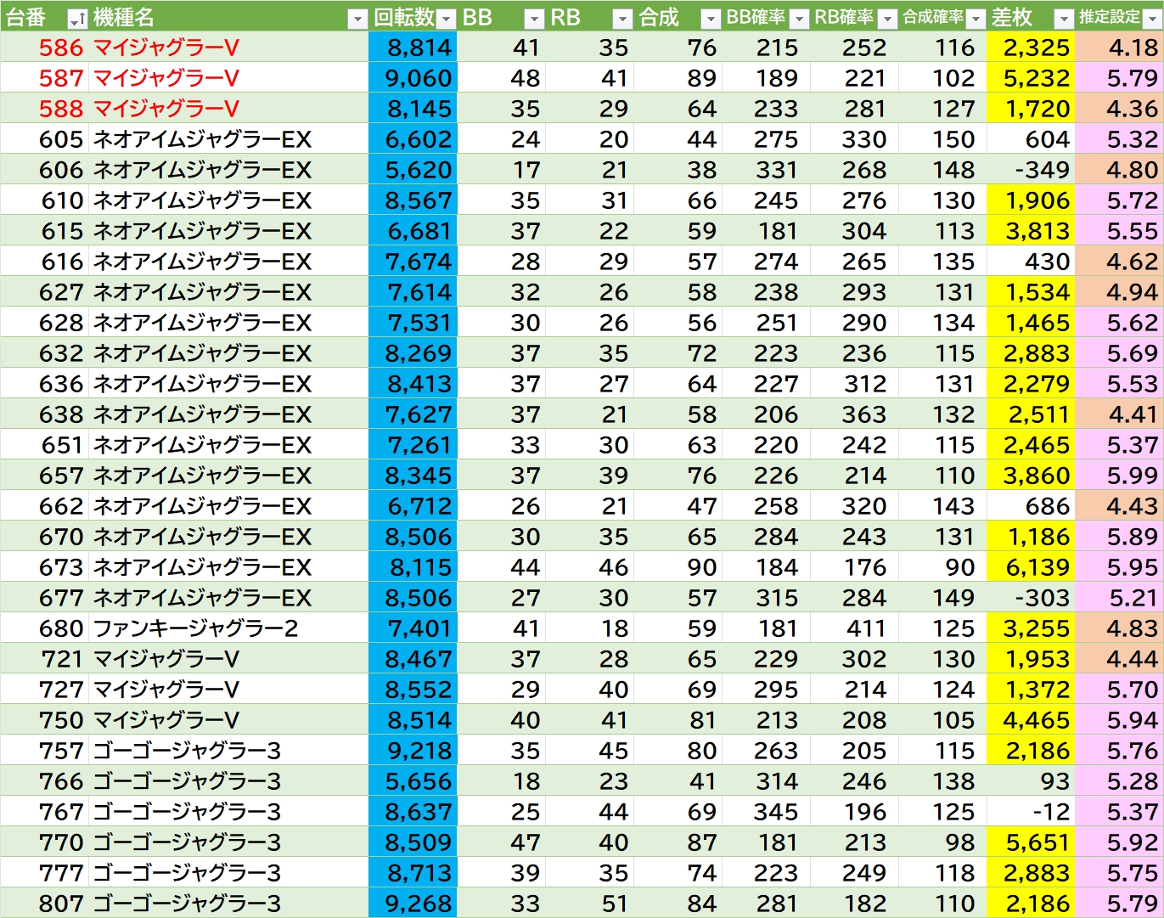Screen dimensions: 1164x918
Task: Open the 合成確率 filter dropdown
Action: click(976, 19)
